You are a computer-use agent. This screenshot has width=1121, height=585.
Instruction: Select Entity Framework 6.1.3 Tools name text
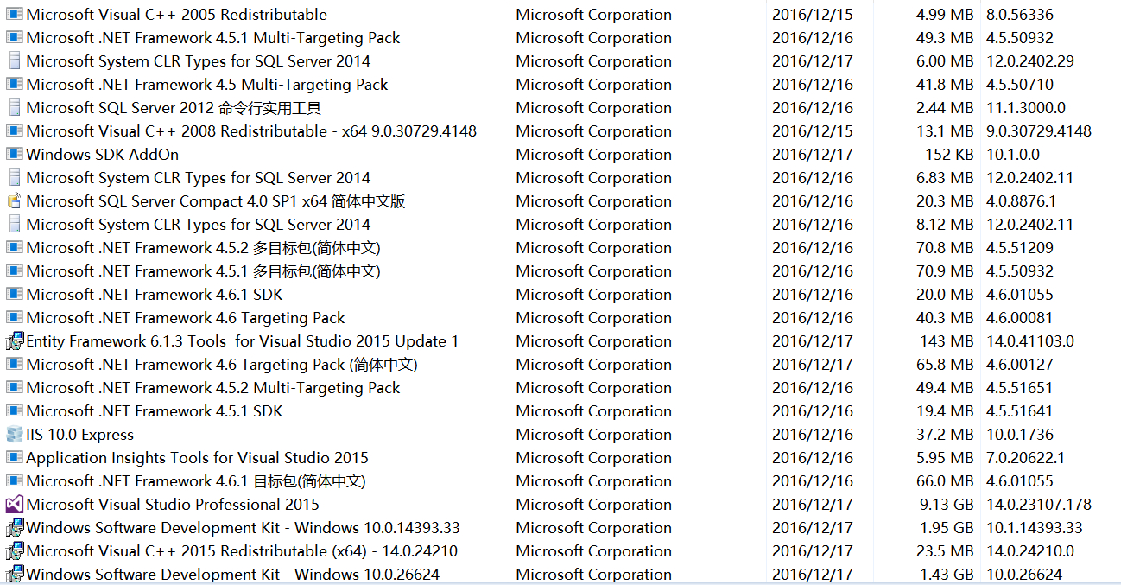click(x=243, y=341)
